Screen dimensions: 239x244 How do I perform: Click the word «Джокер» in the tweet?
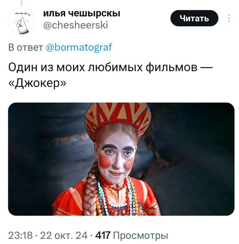pyautogui.click(x=37, y=83)
